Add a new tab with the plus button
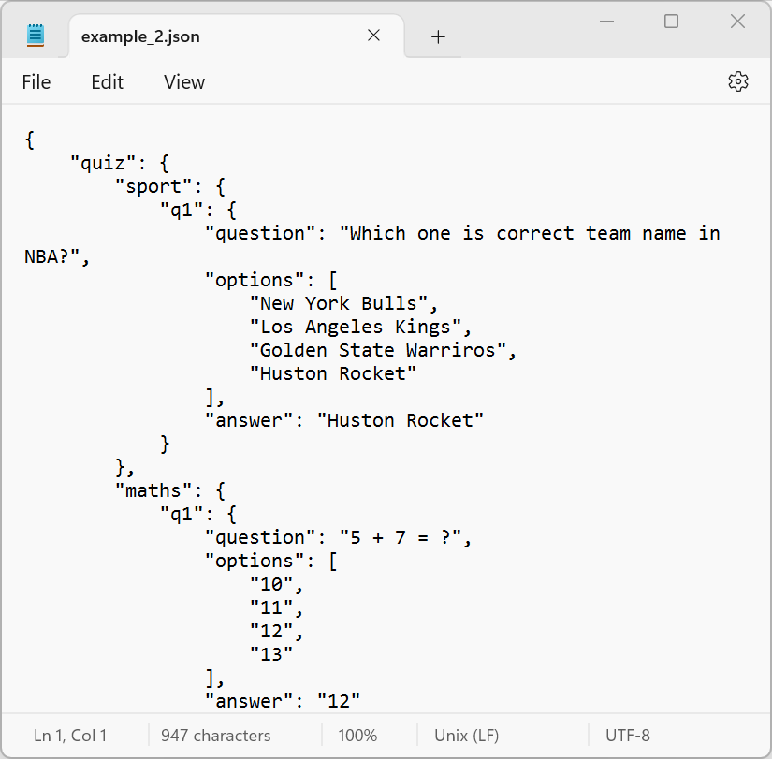This screenshot has width=772, height=759. tap(438, 36)
